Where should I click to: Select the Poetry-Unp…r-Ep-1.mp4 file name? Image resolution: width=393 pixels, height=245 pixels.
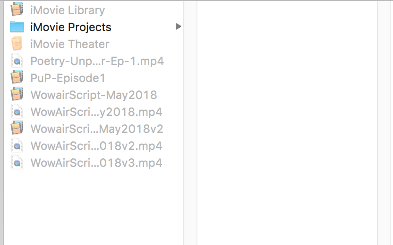[x=97, y=61]
